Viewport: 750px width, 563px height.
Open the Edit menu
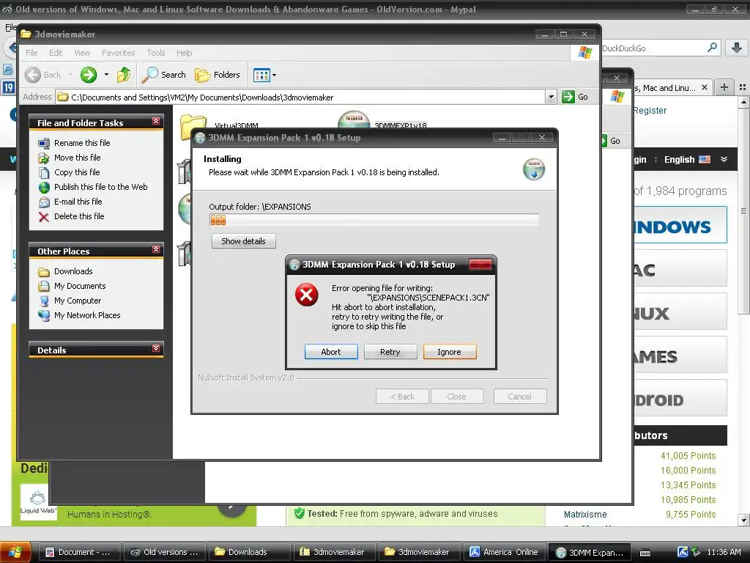[56, 53]
